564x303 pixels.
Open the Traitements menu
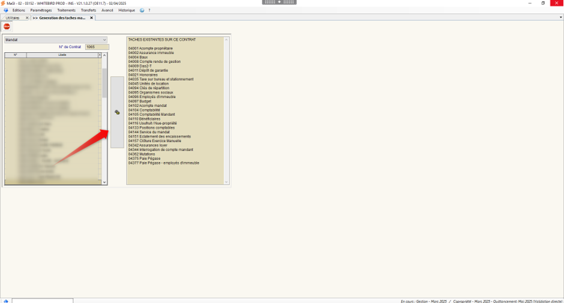pos(66,10)
